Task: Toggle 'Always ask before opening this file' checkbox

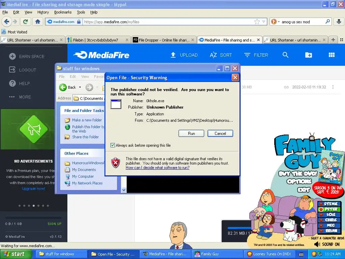Action: [113, 145]
